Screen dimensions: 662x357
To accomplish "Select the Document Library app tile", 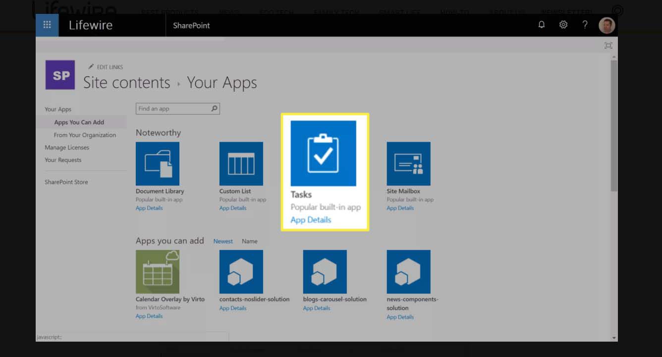I will pos(158,164).
